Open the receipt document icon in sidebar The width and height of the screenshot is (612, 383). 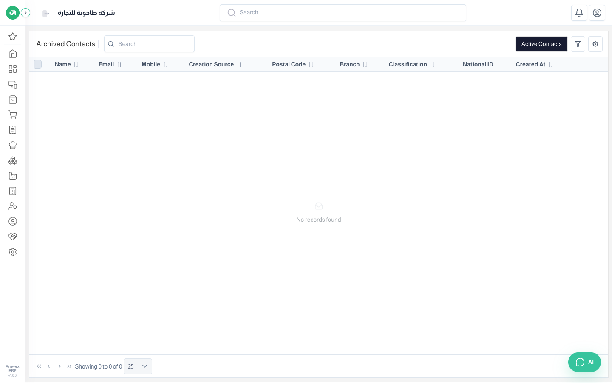(x=13, y=130)
